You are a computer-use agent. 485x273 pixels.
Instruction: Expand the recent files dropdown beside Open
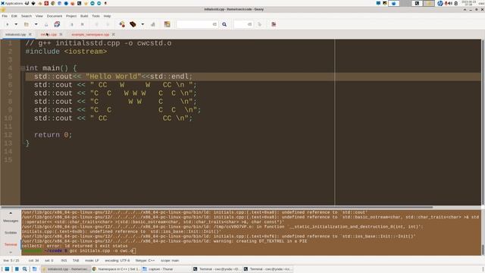pos(36,24)
